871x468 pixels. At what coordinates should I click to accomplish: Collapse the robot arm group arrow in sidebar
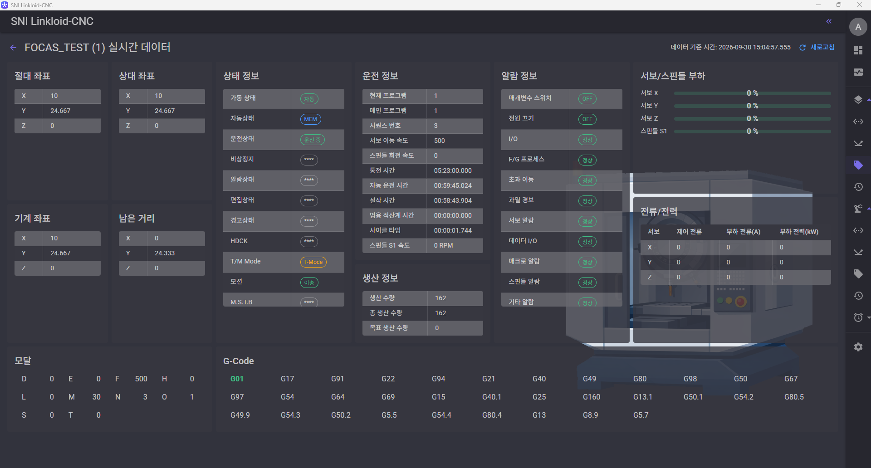click(868, 209)
